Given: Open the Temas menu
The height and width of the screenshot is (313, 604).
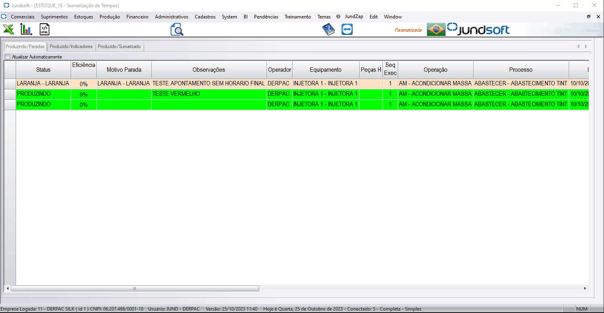Looking at the screenshot, I should (324, 17).
